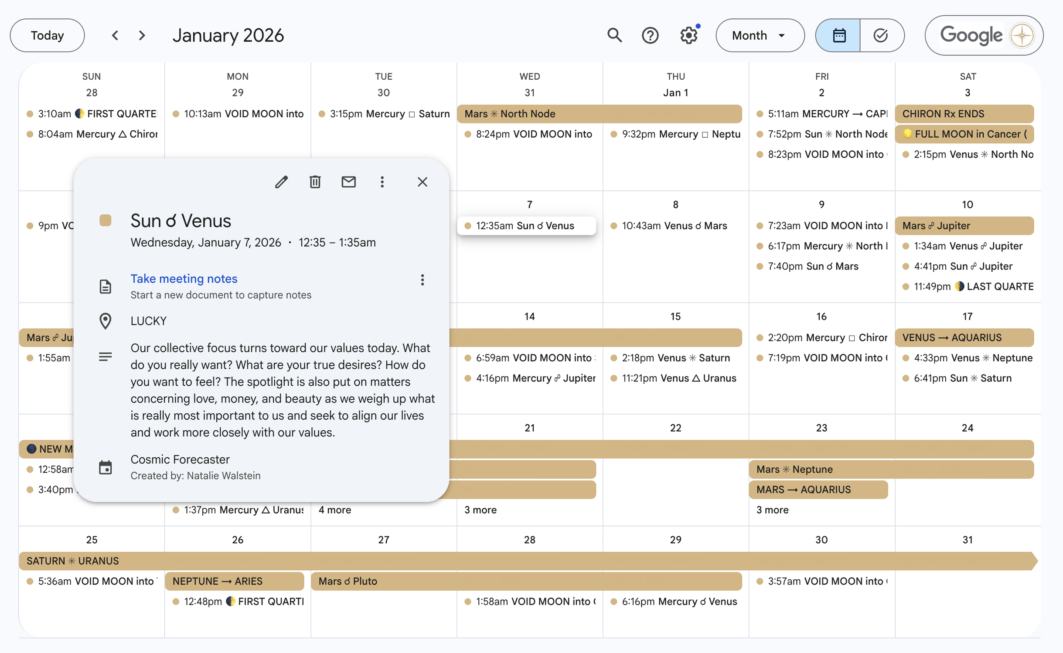The image size is (1063, 653).
Task: Email event details via envelope icon
Action: tap(348, 182)
